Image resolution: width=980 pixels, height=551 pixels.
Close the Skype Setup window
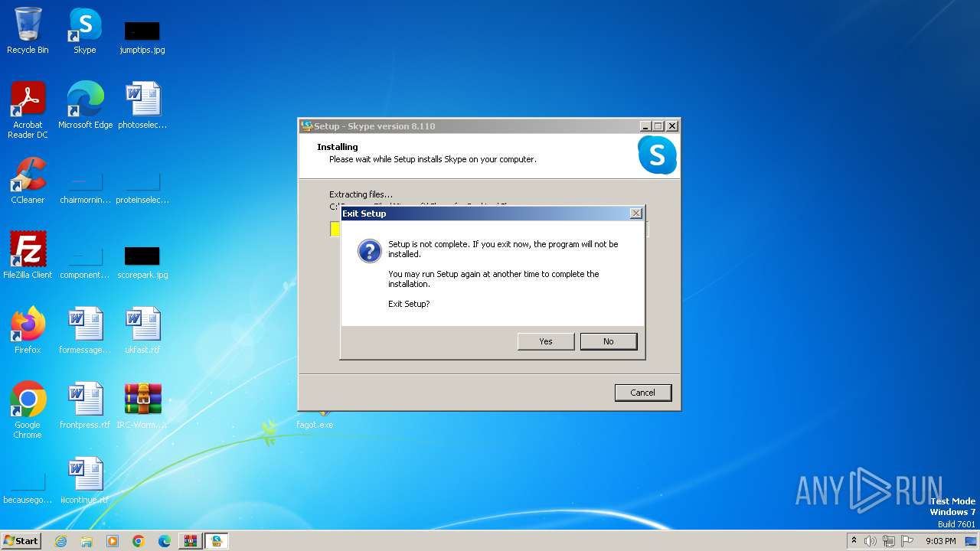tap(672, 126)
